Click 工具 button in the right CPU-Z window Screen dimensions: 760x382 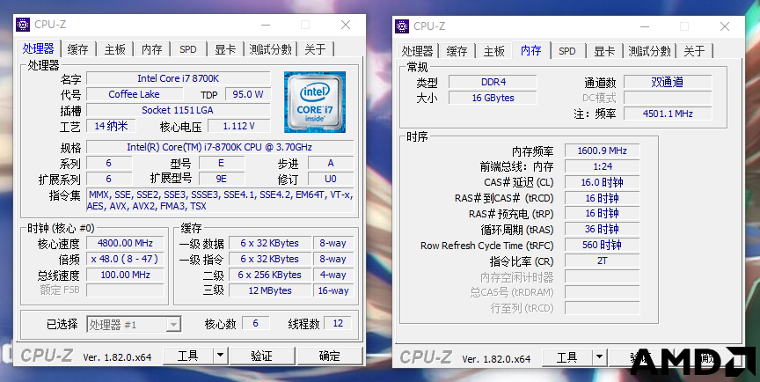coord(567,357)
